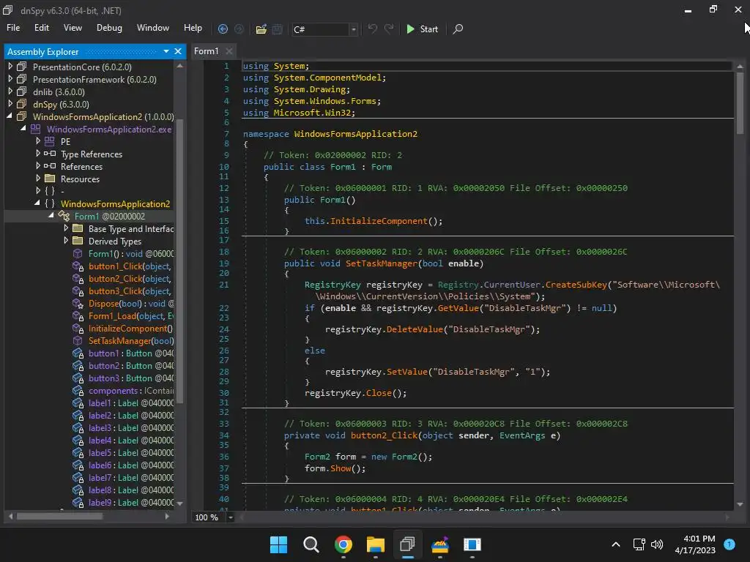This screenshot has width=750, height=562.
Task: Click the Save All disk icon
Action: point(278,29)
